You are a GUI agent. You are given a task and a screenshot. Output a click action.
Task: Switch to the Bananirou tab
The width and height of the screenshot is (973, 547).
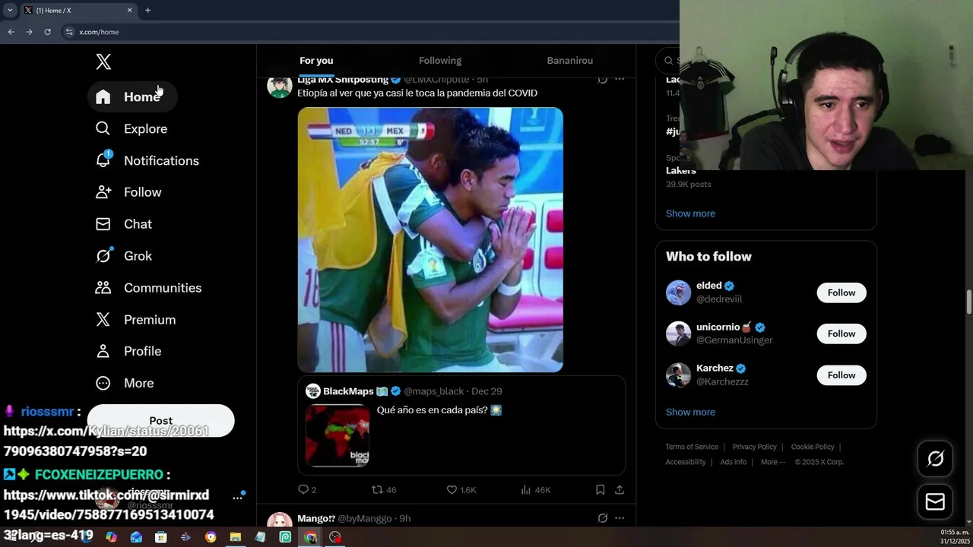click(x=570, y=61)
